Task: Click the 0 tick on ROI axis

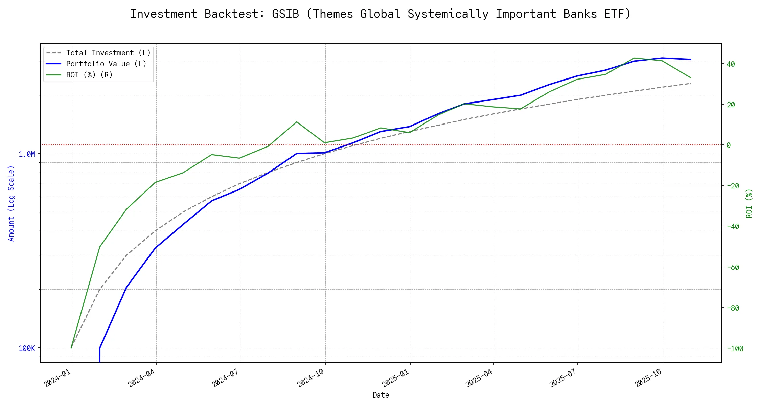Action: (x=728, y=145)
